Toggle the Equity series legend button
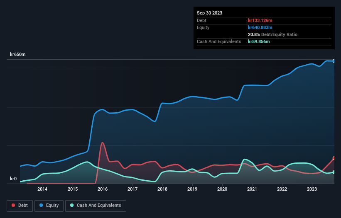The image size is (341, 218). pos(49,206)
